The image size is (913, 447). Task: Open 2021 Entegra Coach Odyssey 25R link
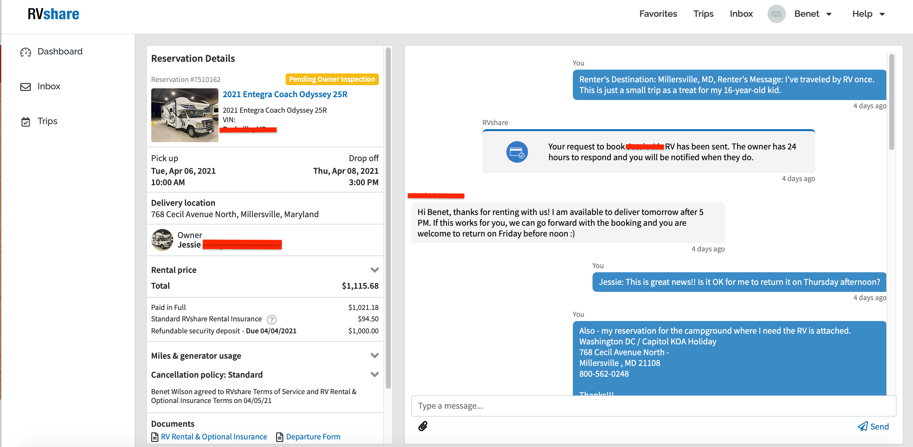point(285,94)
